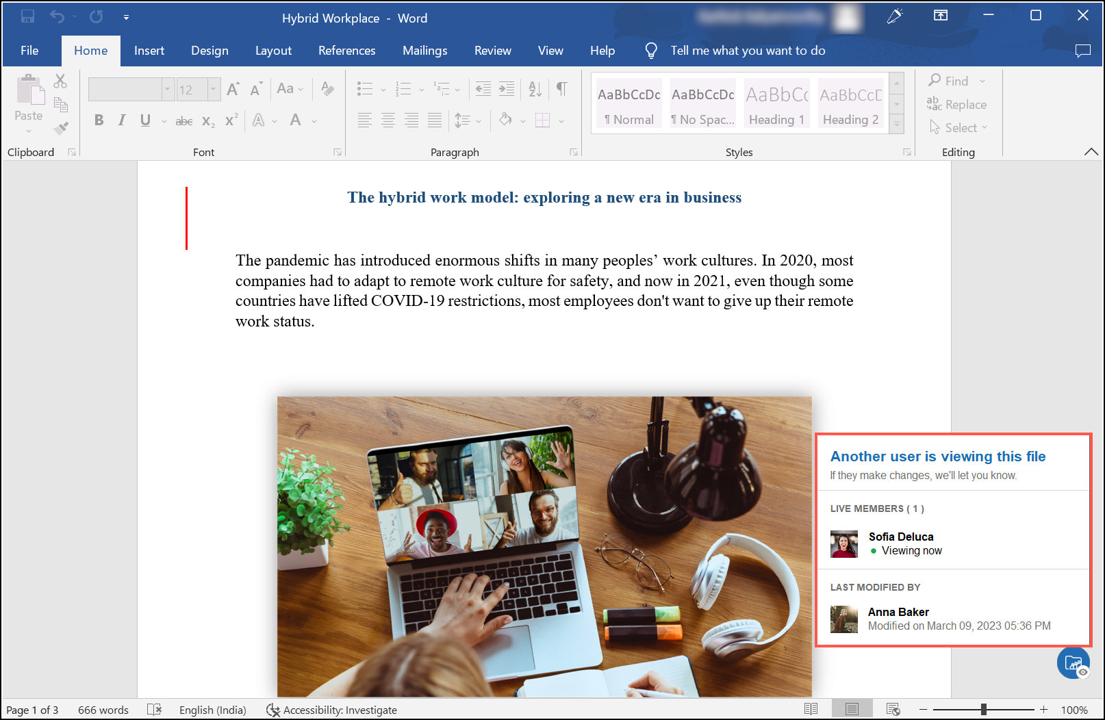Click Replace in Editing group
The width and height of the screenshot is (1105, 720).
956,104
